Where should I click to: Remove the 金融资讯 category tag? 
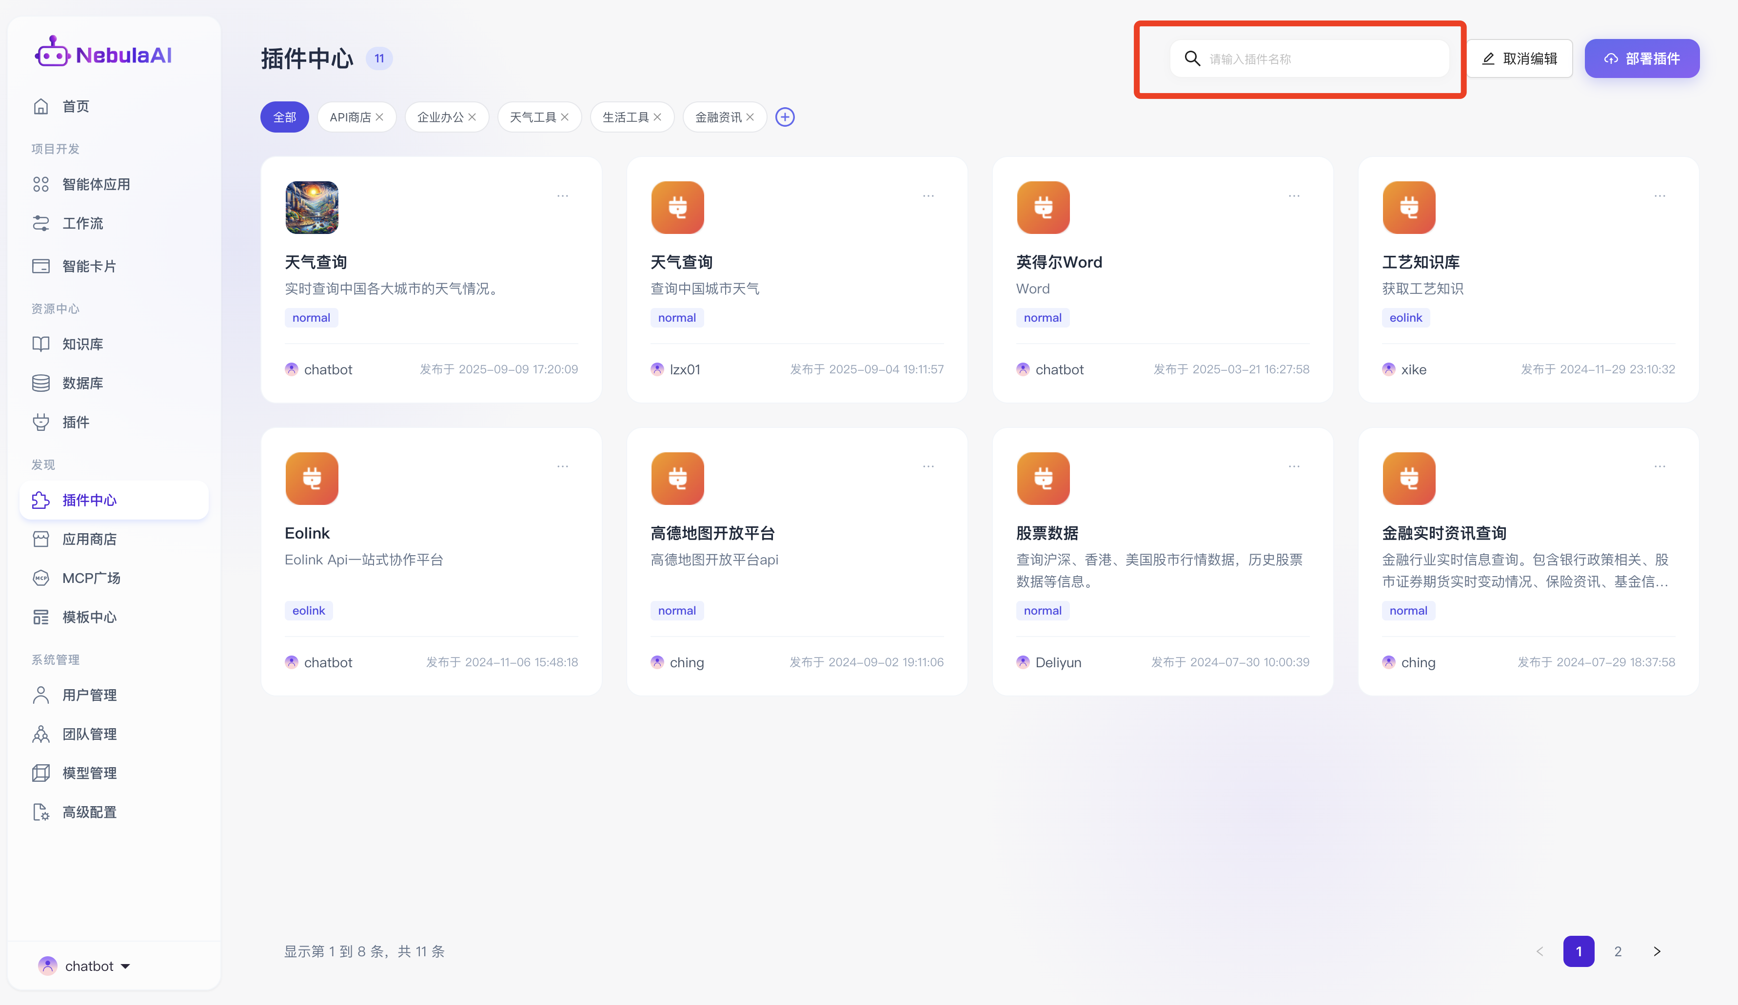point(750,117)
